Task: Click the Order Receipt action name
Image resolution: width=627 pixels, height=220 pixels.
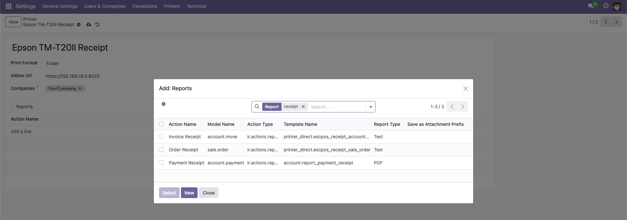Action: point(184,150)
